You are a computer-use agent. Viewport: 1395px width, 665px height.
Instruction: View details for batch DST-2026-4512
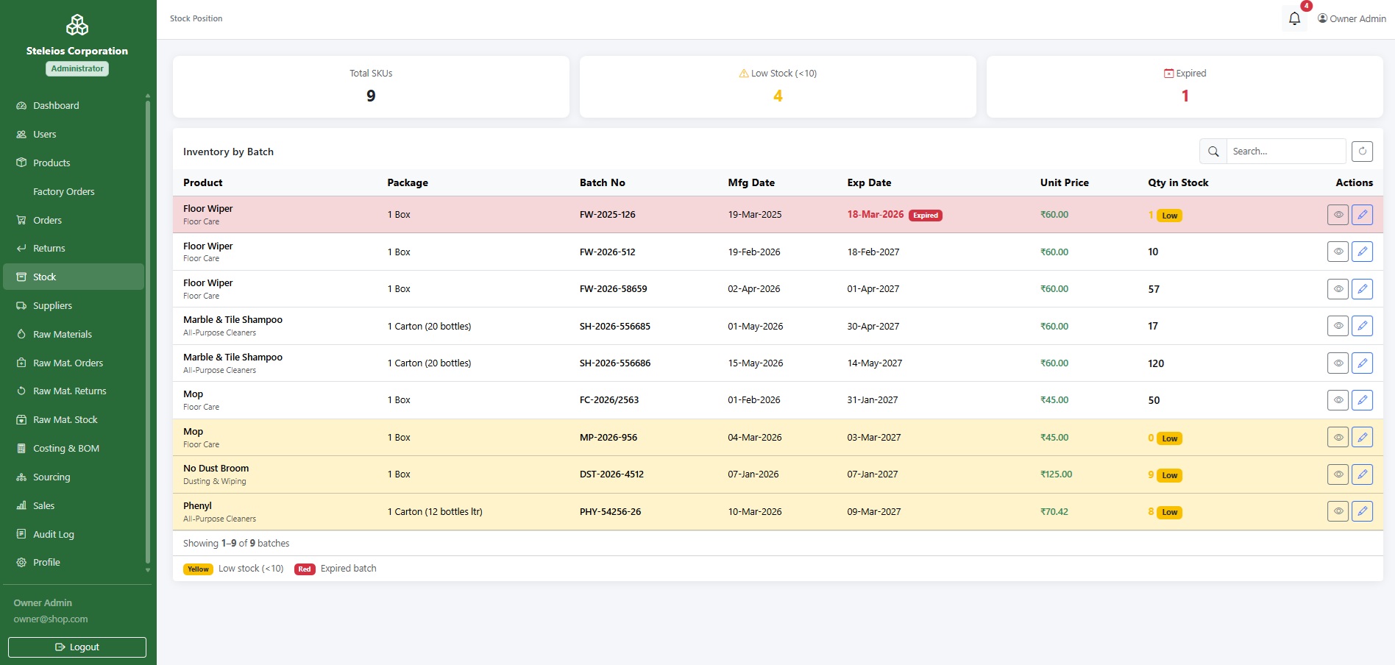pyautogui.click(x=1338, y=474)
